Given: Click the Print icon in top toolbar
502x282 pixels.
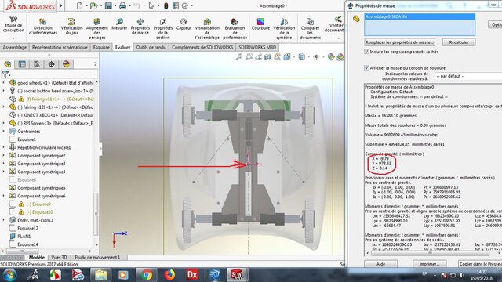Looking at the screenshot, I should tap(122, 5).
